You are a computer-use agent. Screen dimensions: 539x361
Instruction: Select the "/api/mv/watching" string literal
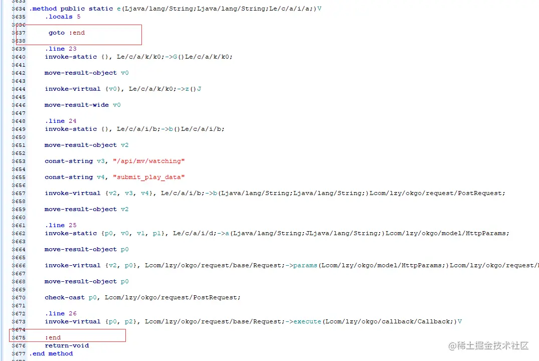tap(149, 161)
